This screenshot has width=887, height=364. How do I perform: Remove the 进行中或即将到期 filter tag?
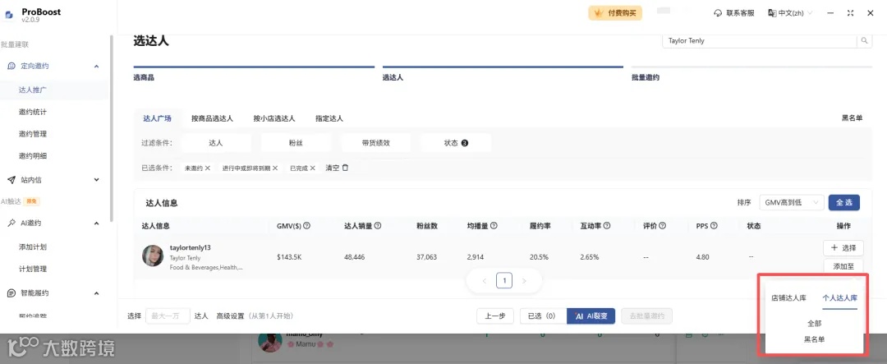click(275, 168)
